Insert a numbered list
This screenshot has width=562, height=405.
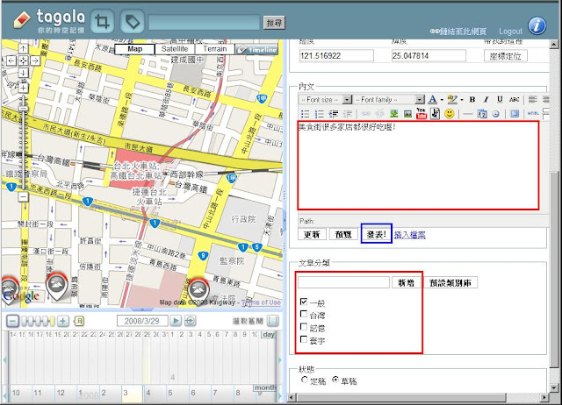click(319, 114)
